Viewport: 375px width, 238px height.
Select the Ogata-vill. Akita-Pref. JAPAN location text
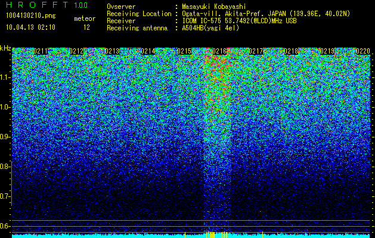[x=266, y=14]
